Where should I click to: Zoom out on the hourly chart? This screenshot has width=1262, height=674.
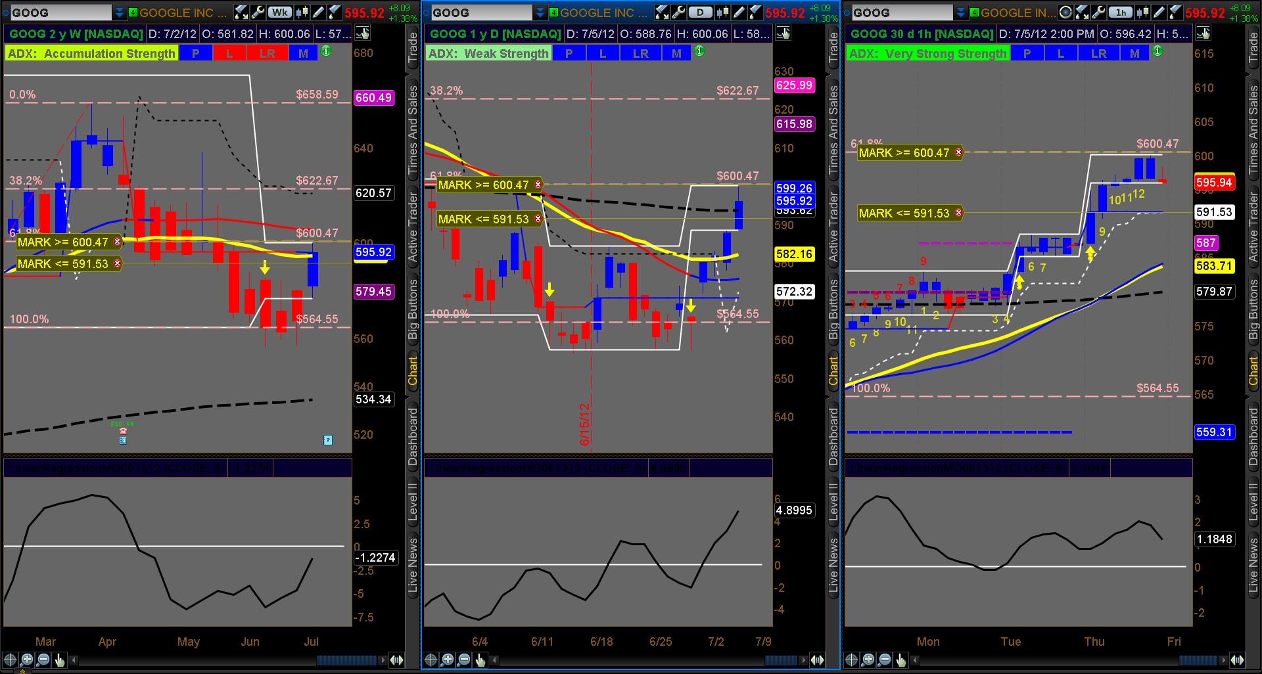point(885,660)
